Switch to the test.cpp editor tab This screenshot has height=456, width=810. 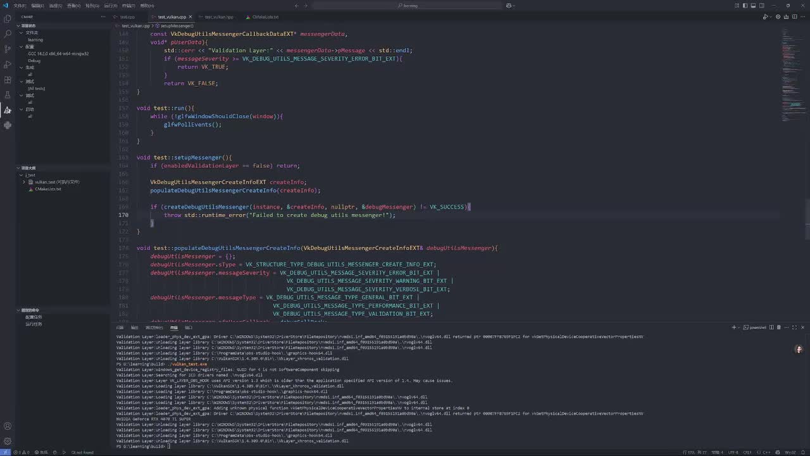[127, 17]
